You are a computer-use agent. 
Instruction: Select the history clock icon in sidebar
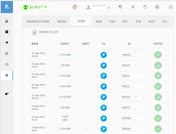click(7, 75)
